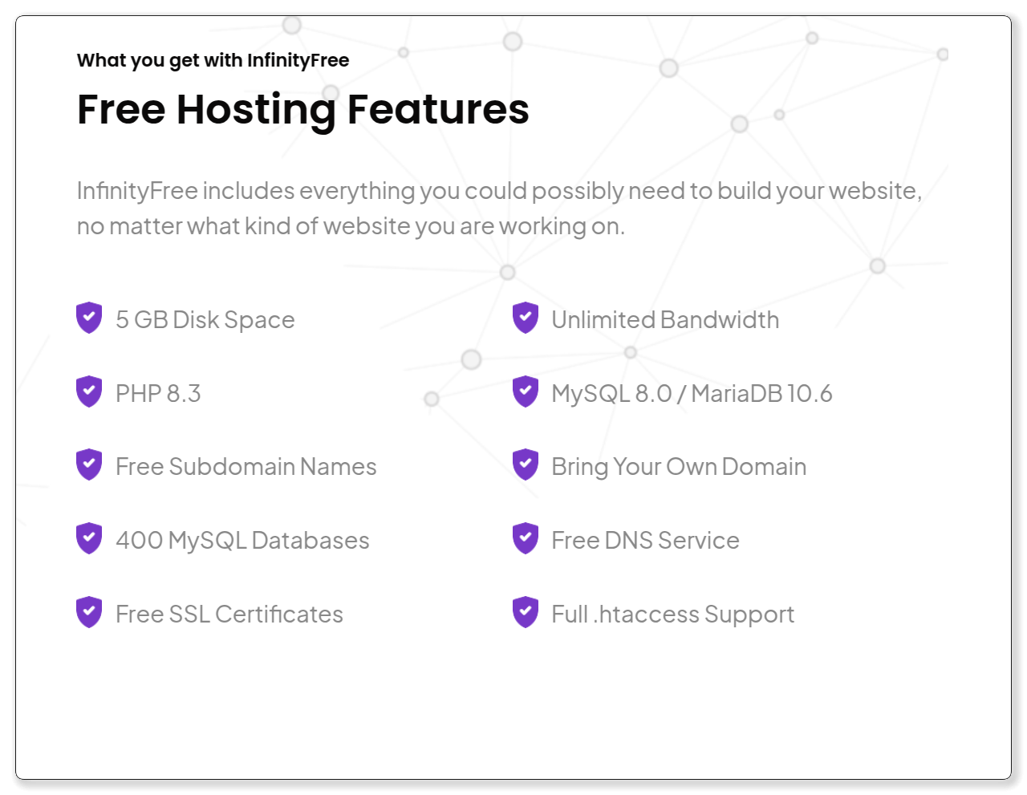Click shield icon beside Free DNS Service
The height and width of the screenshot is (795, 1027).
tap(526, 538)
